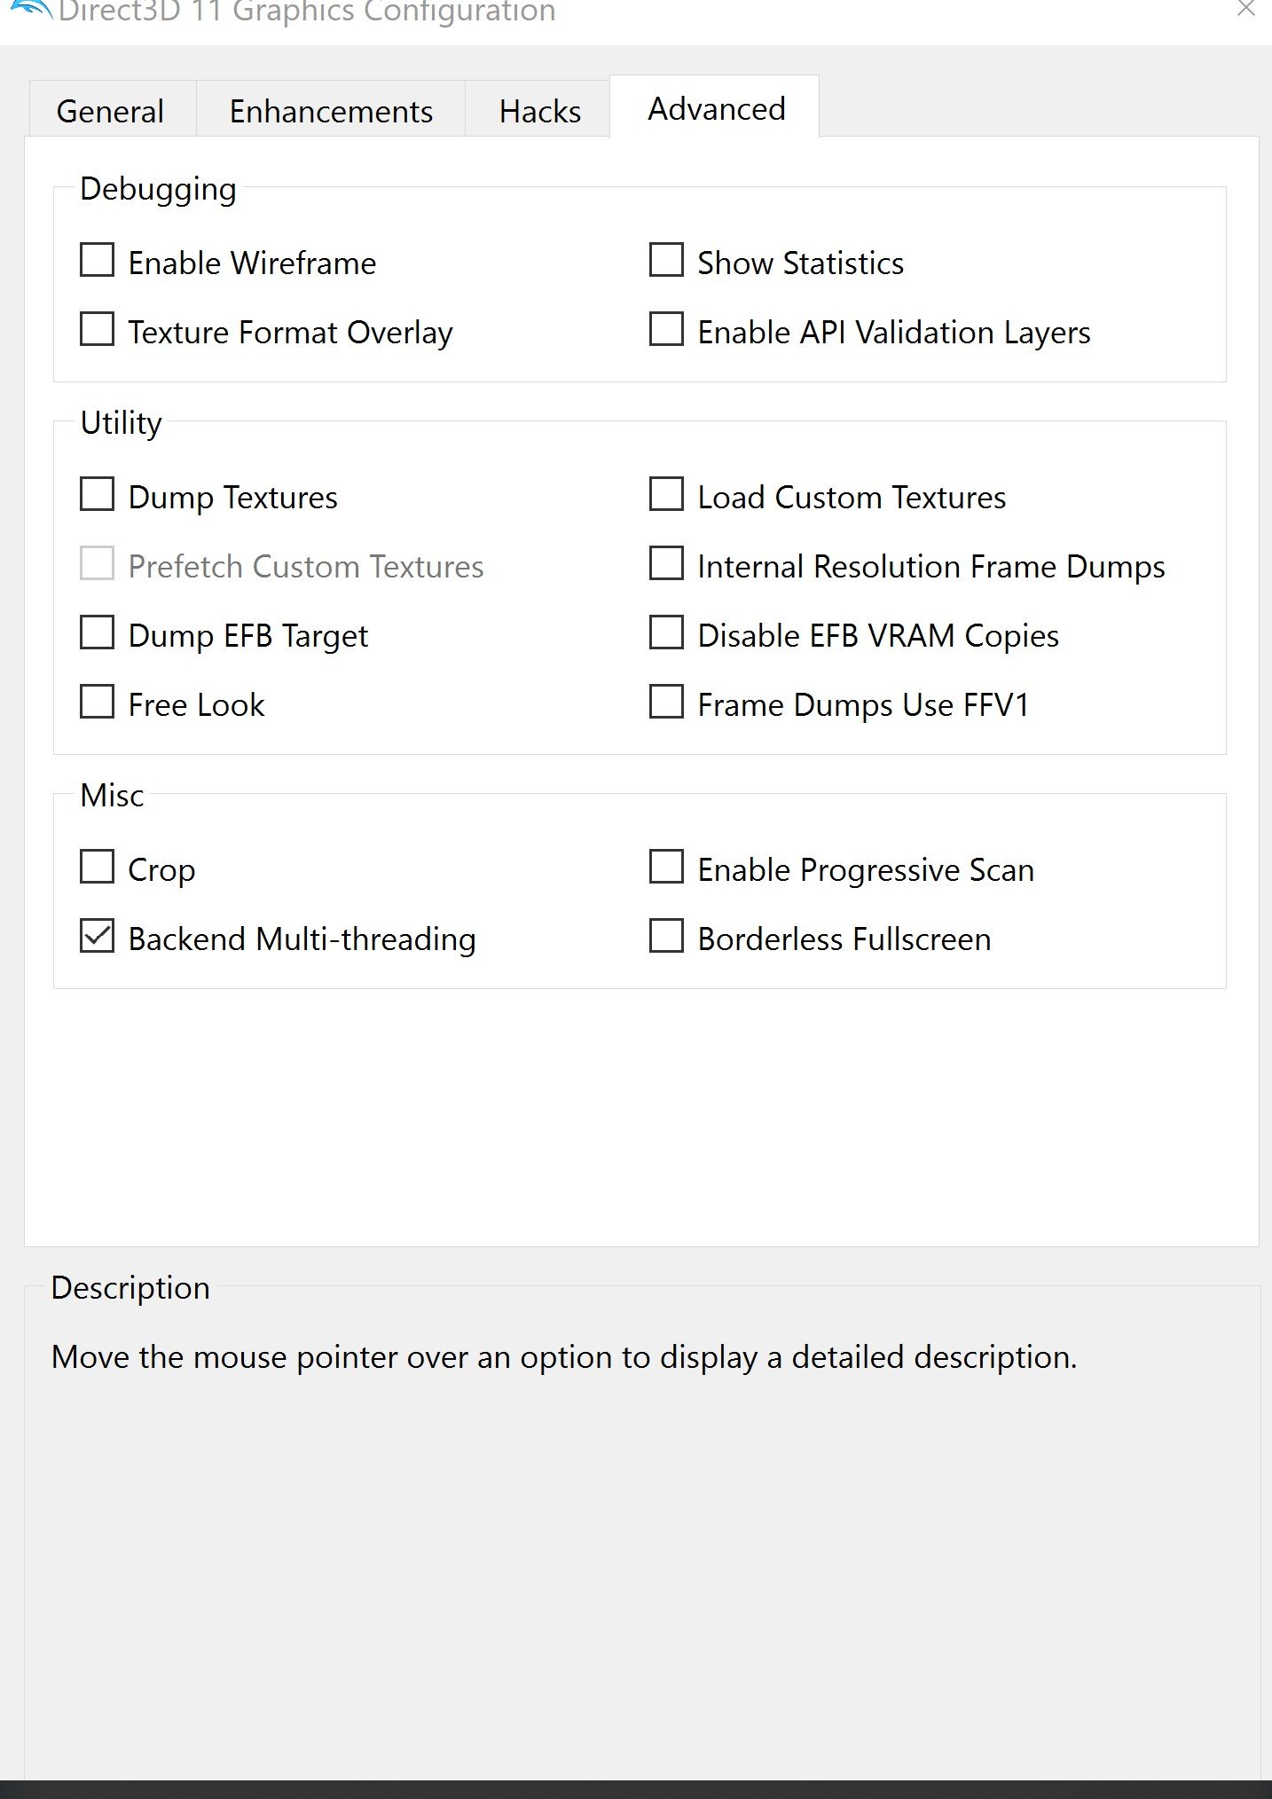
Task: Toggle Dump EFB Target checkbox
Action: (97, 633)
